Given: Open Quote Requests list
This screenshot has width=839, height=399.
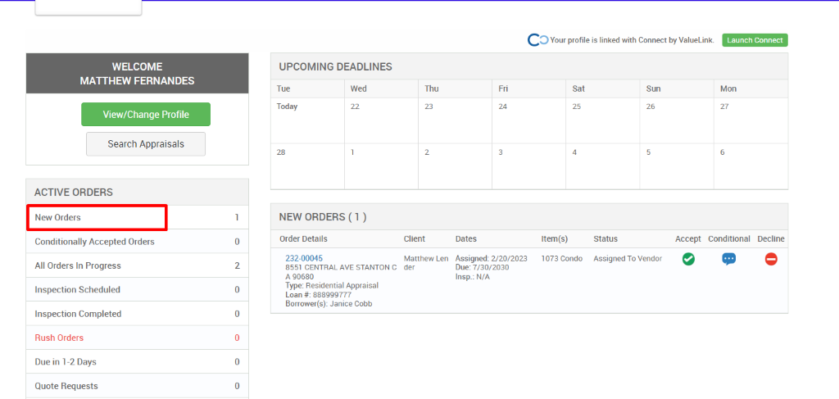Looking at the screenshot, I should (137, 386).
